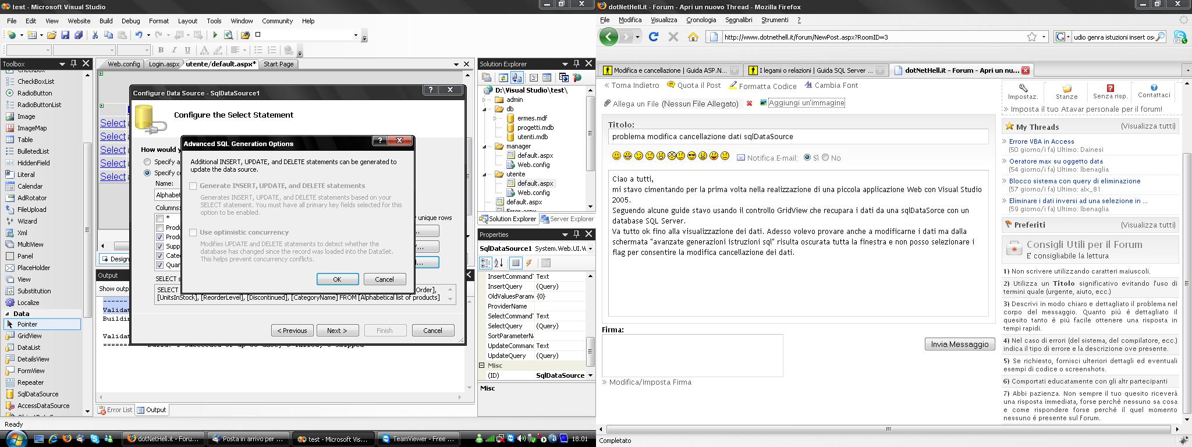This screenshot has height=447, width=1192.
Task: Click Alphabetical sort icon in Properties panel
Action: 499,263
